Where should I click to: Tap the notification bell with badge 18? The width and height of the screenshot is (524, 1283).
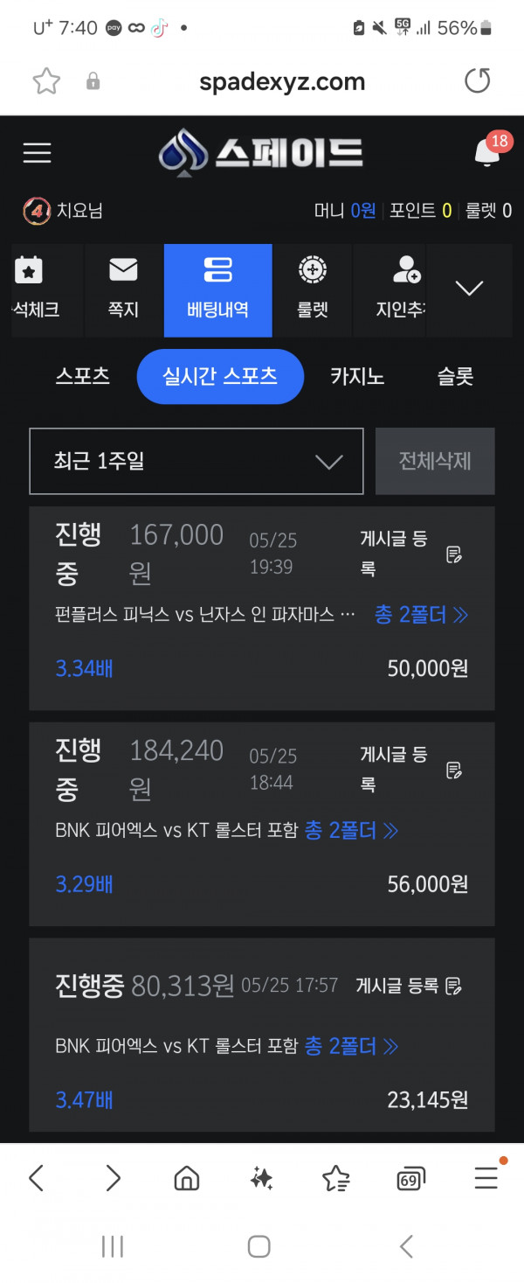pos(487,152)
